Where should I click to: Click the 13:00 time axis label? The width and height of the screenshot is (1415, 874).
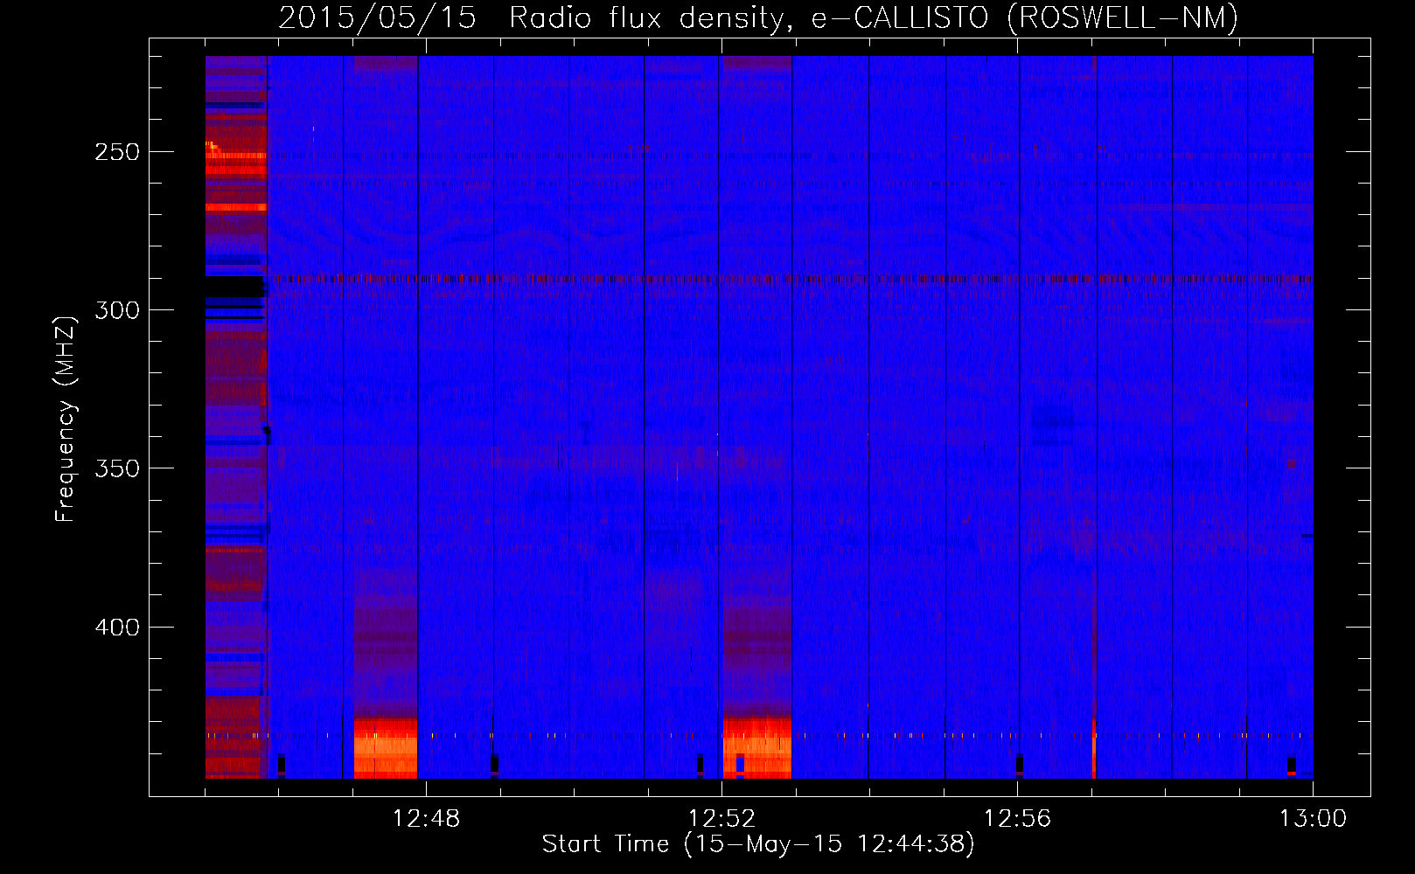click(x=1313, y=819)
